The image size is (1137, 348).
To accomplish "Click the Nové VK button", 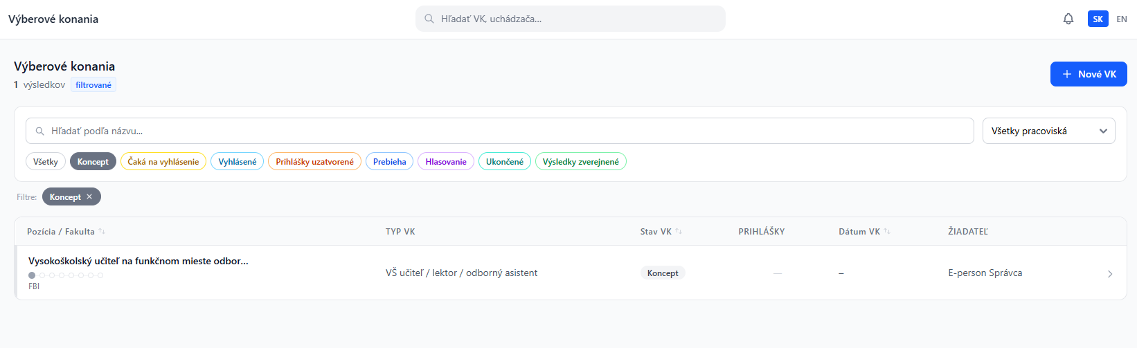I will click(1089, 74).
